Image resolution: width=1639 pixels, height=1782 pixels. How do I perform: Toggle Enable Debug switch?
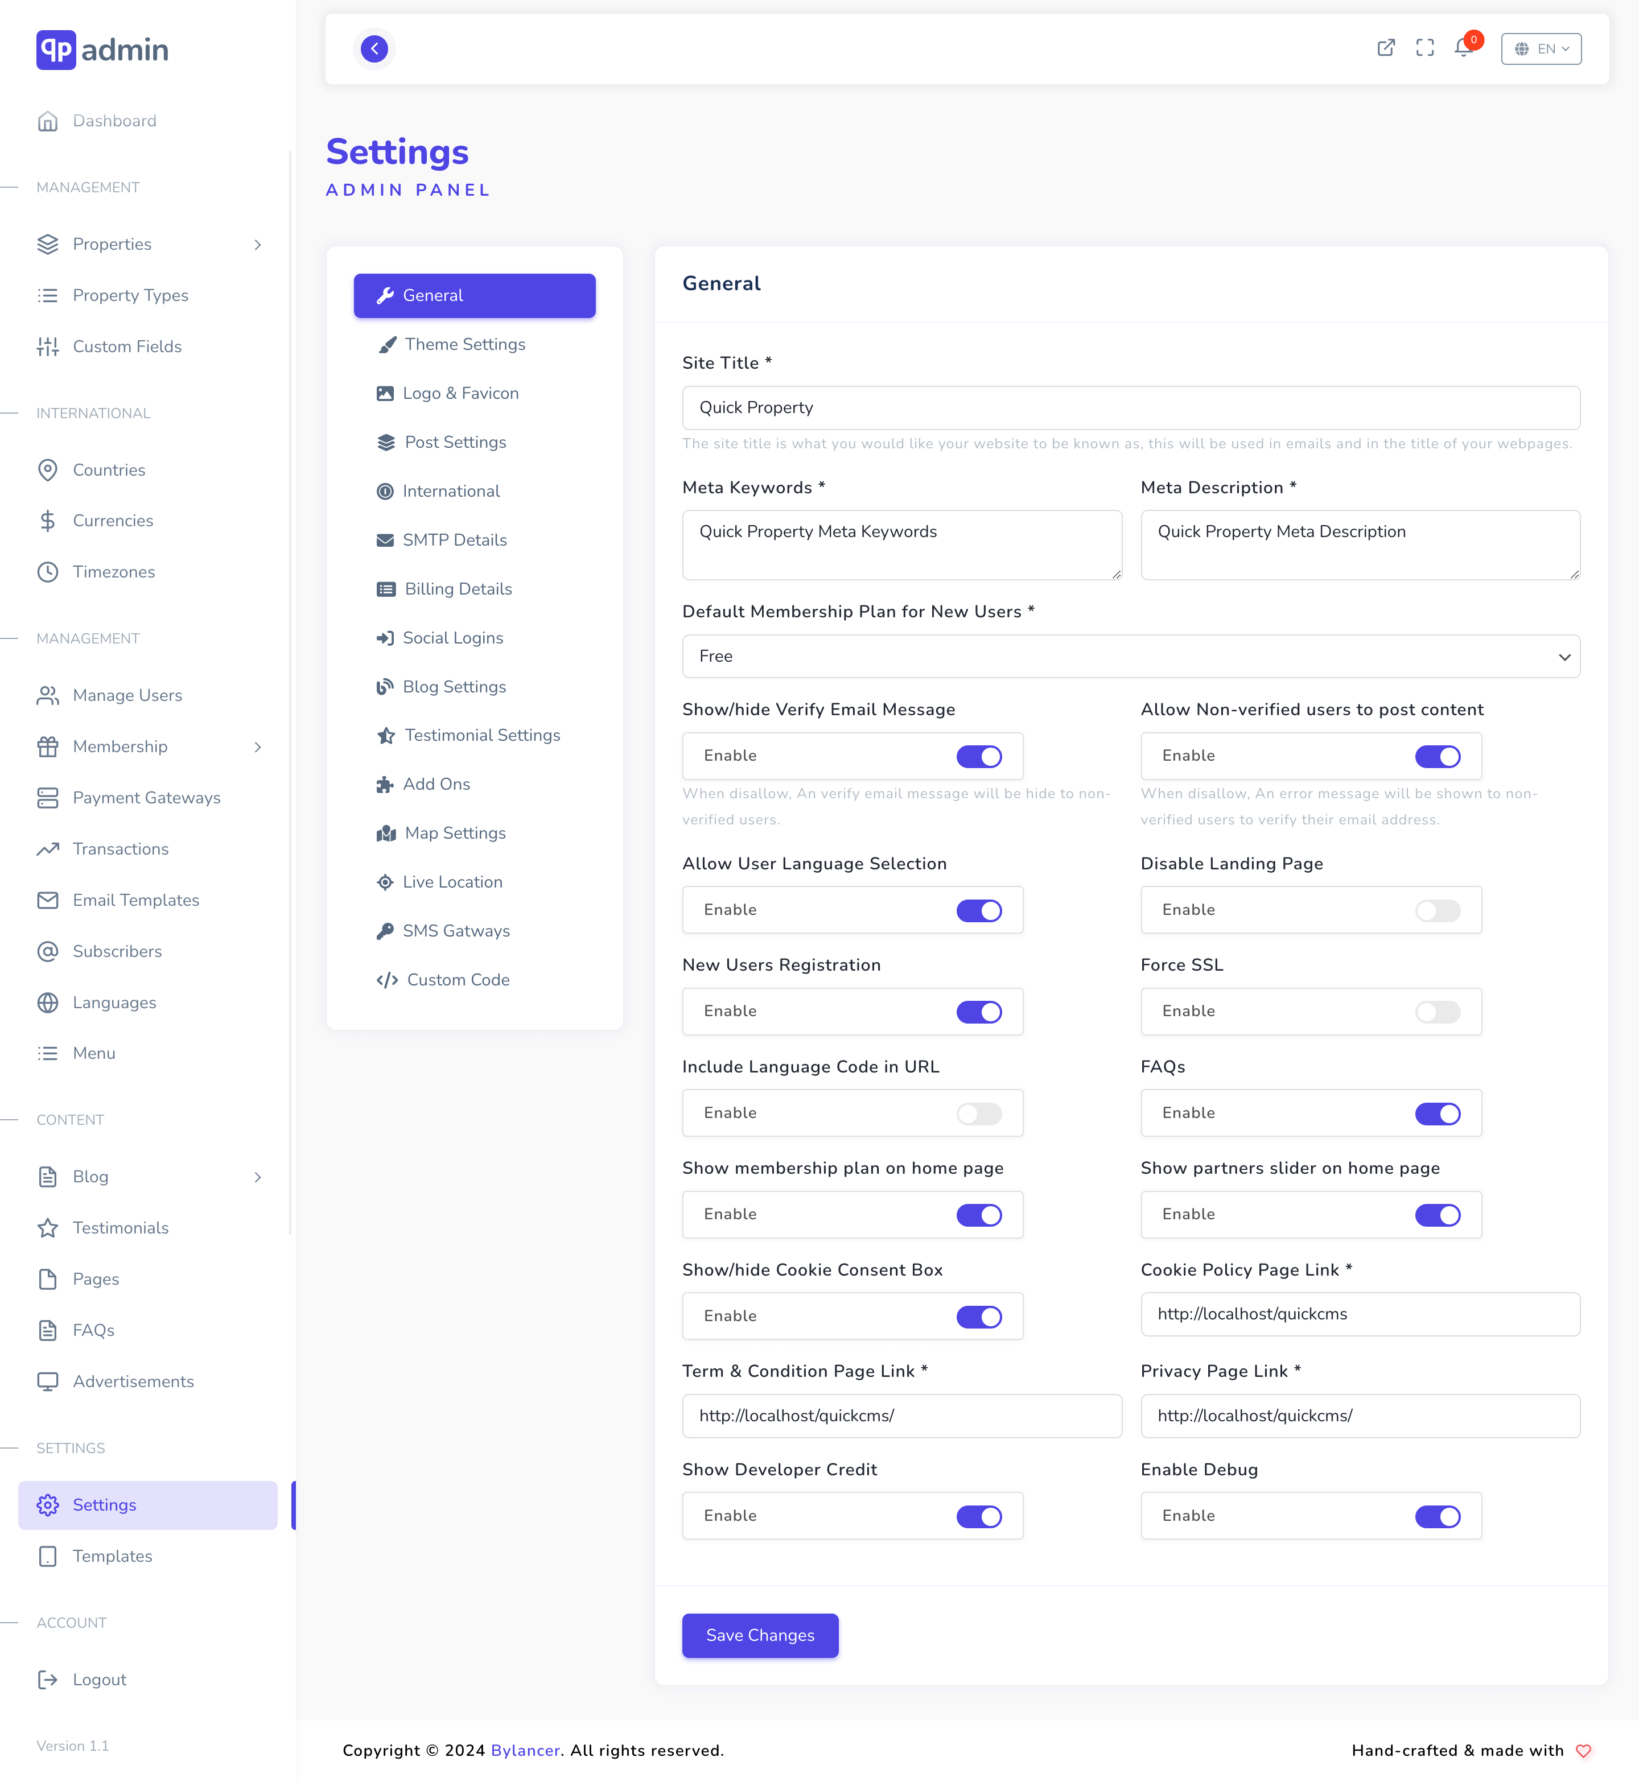[x=1438, y=1517]
